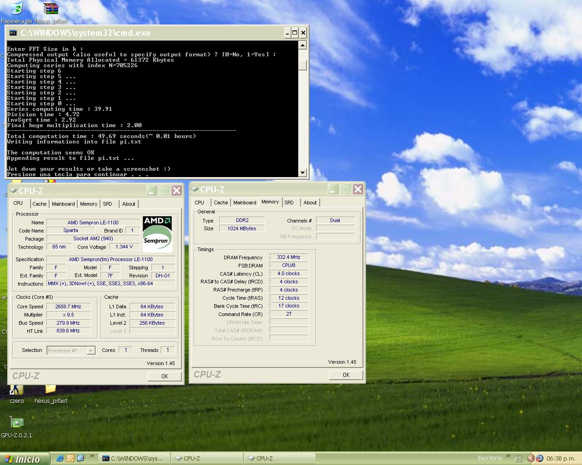
Task: Select Mainboard tab in left CPU-Z window
Action: (63, 204)
